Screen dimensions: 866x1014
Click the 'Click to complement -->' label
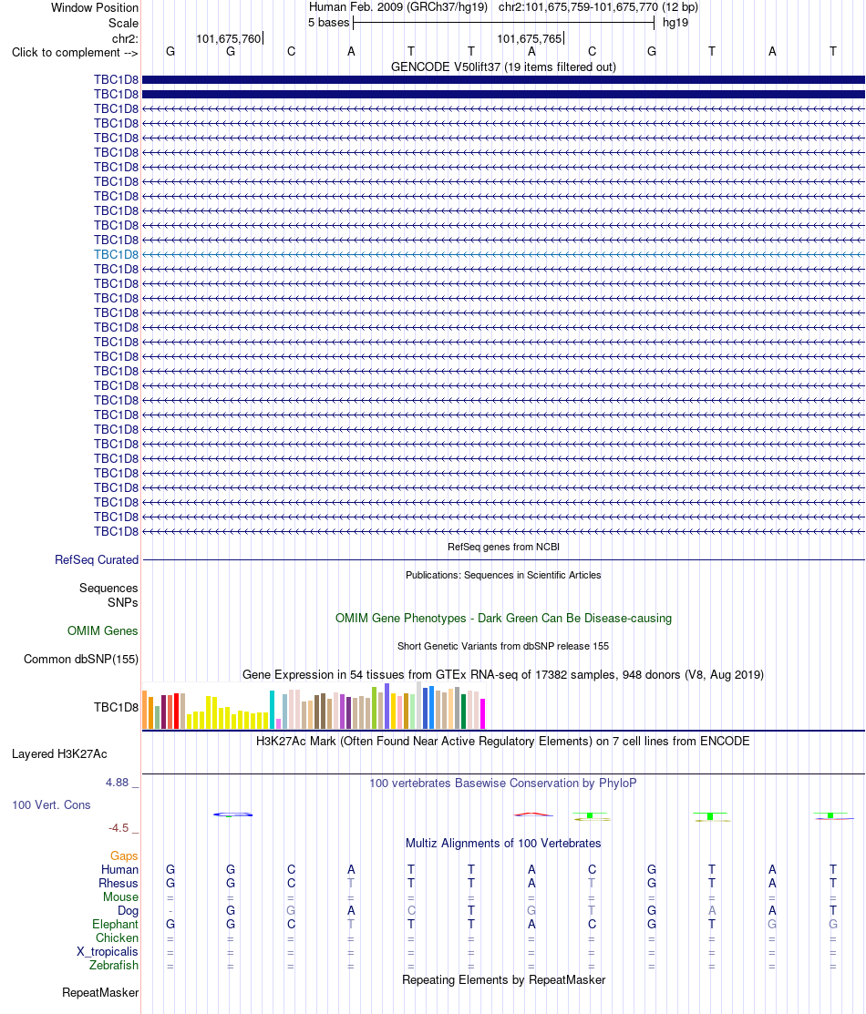[75, 52]
